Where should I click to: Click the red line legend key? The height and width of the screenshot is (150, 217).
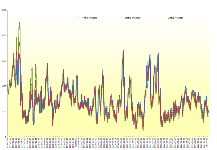click(121, 18)
